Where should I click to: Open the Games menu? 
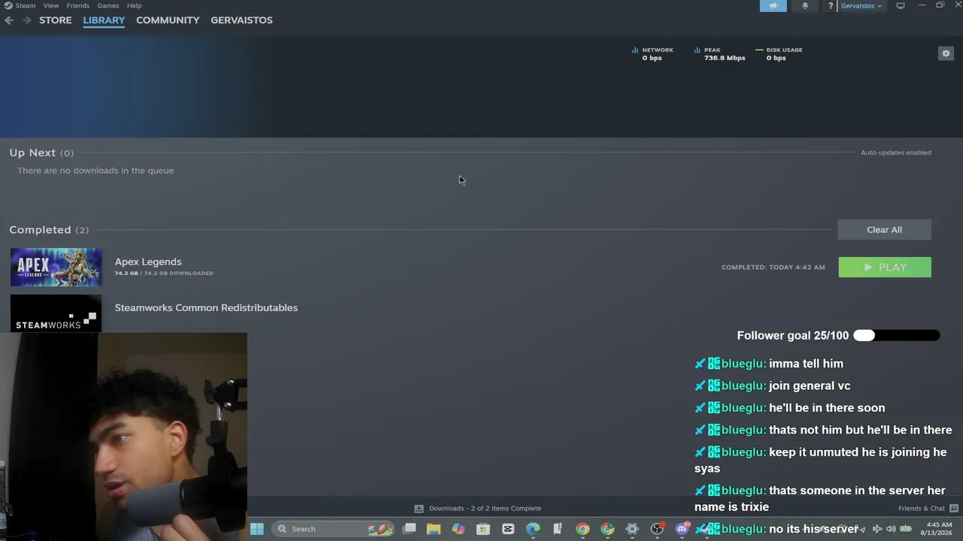tap(108, 5)
